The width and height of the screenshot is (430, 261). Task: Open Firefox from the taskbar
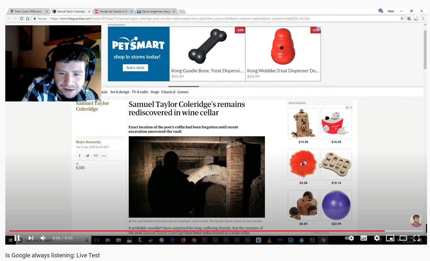pos(183,240)
